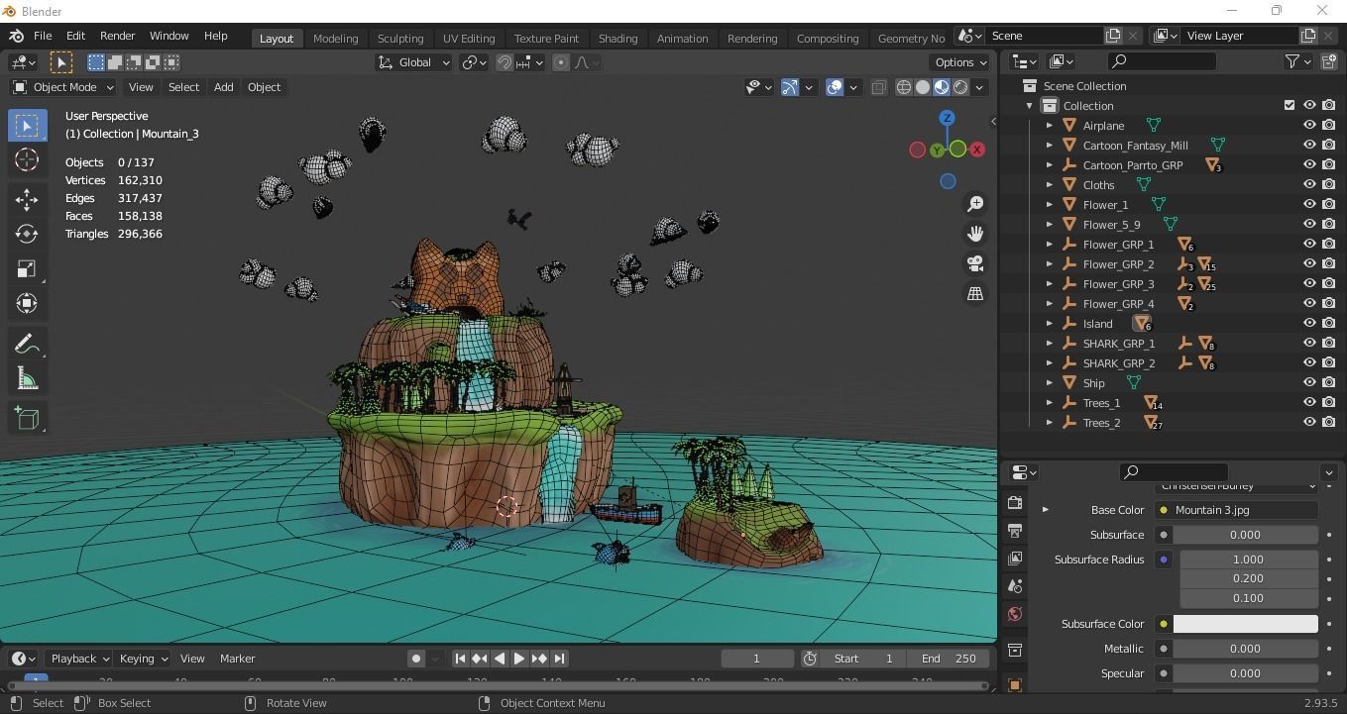1347x714 pixels.
Task: Adjust the Specular slider
Action: tap(1246, 673)
